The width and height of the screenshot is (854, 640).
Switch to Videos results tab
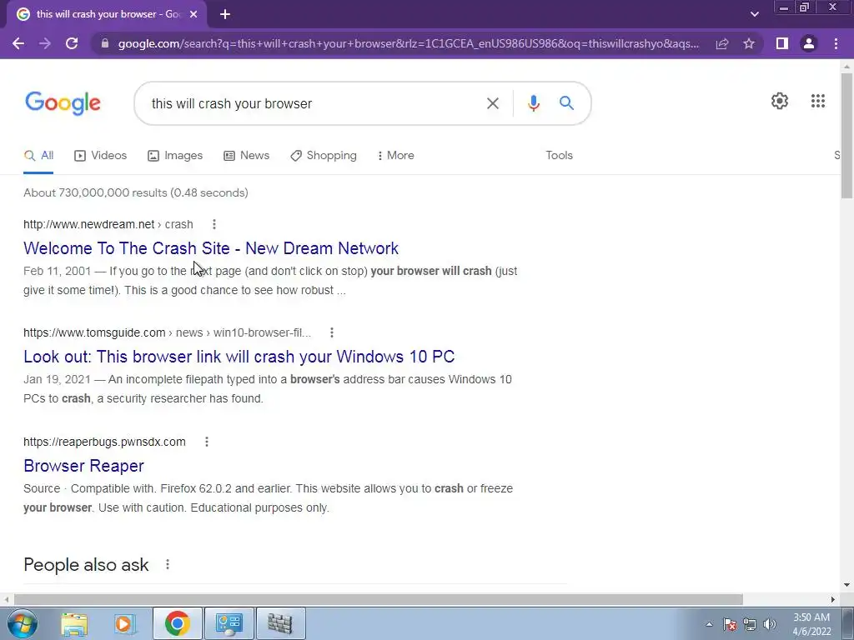point(101,156)
